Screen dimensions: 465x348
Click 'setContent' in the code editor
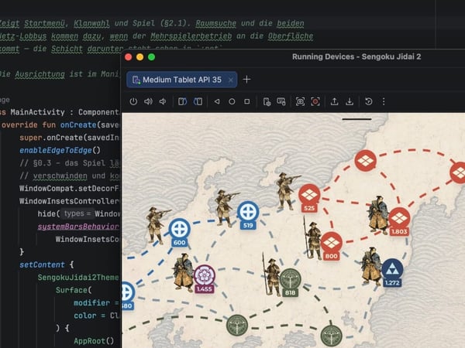point(42,264)
